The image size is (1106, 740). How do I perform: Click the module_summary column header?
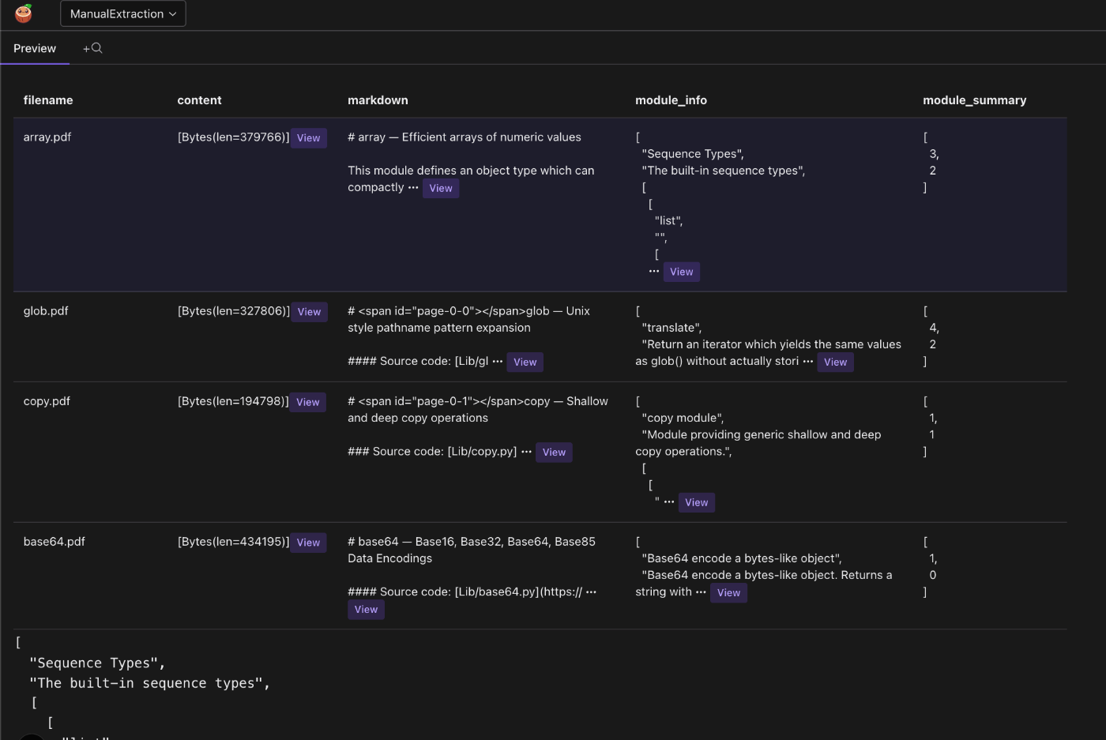(974, 100)
